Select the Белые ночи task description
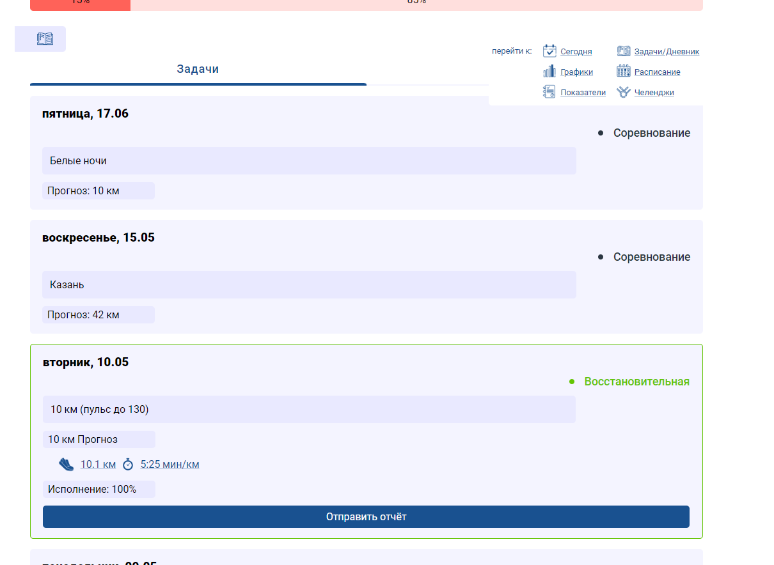This screenshot has width=774, height=565. click(x=309, y=161)
